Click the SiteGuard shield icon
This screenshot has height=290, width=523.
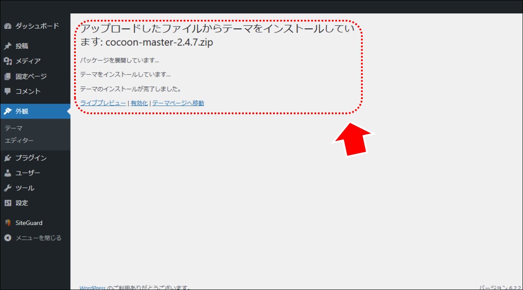(7, 223)
